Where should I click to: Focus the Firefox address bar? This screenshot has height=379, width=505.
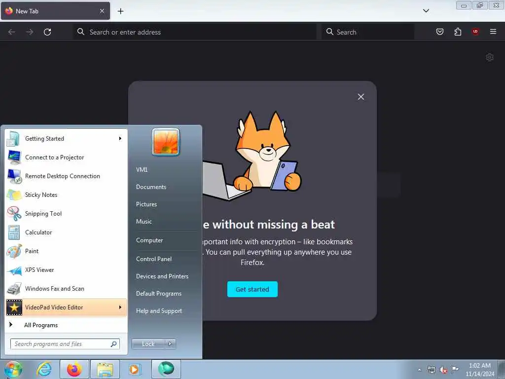tap(195, 32)
